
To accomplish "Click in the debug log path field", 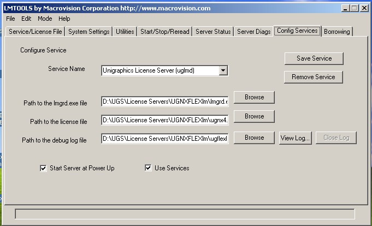I will [x=164, y=139].
